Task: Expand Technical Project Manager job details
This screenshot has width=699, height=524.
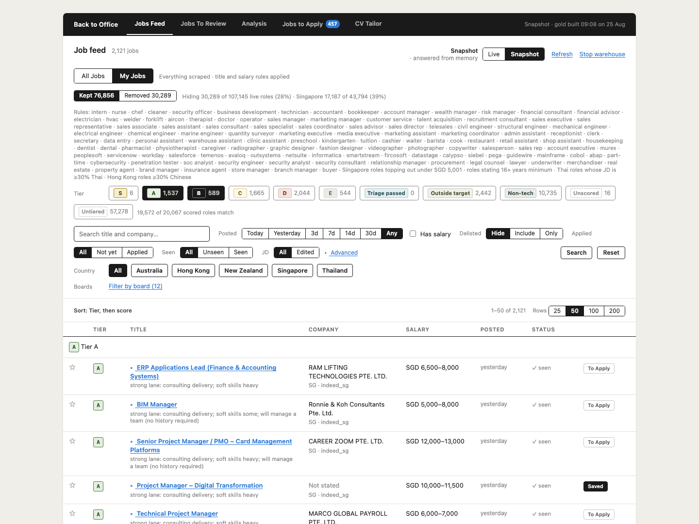Action: pyautogui.click(x=174, y=514)
